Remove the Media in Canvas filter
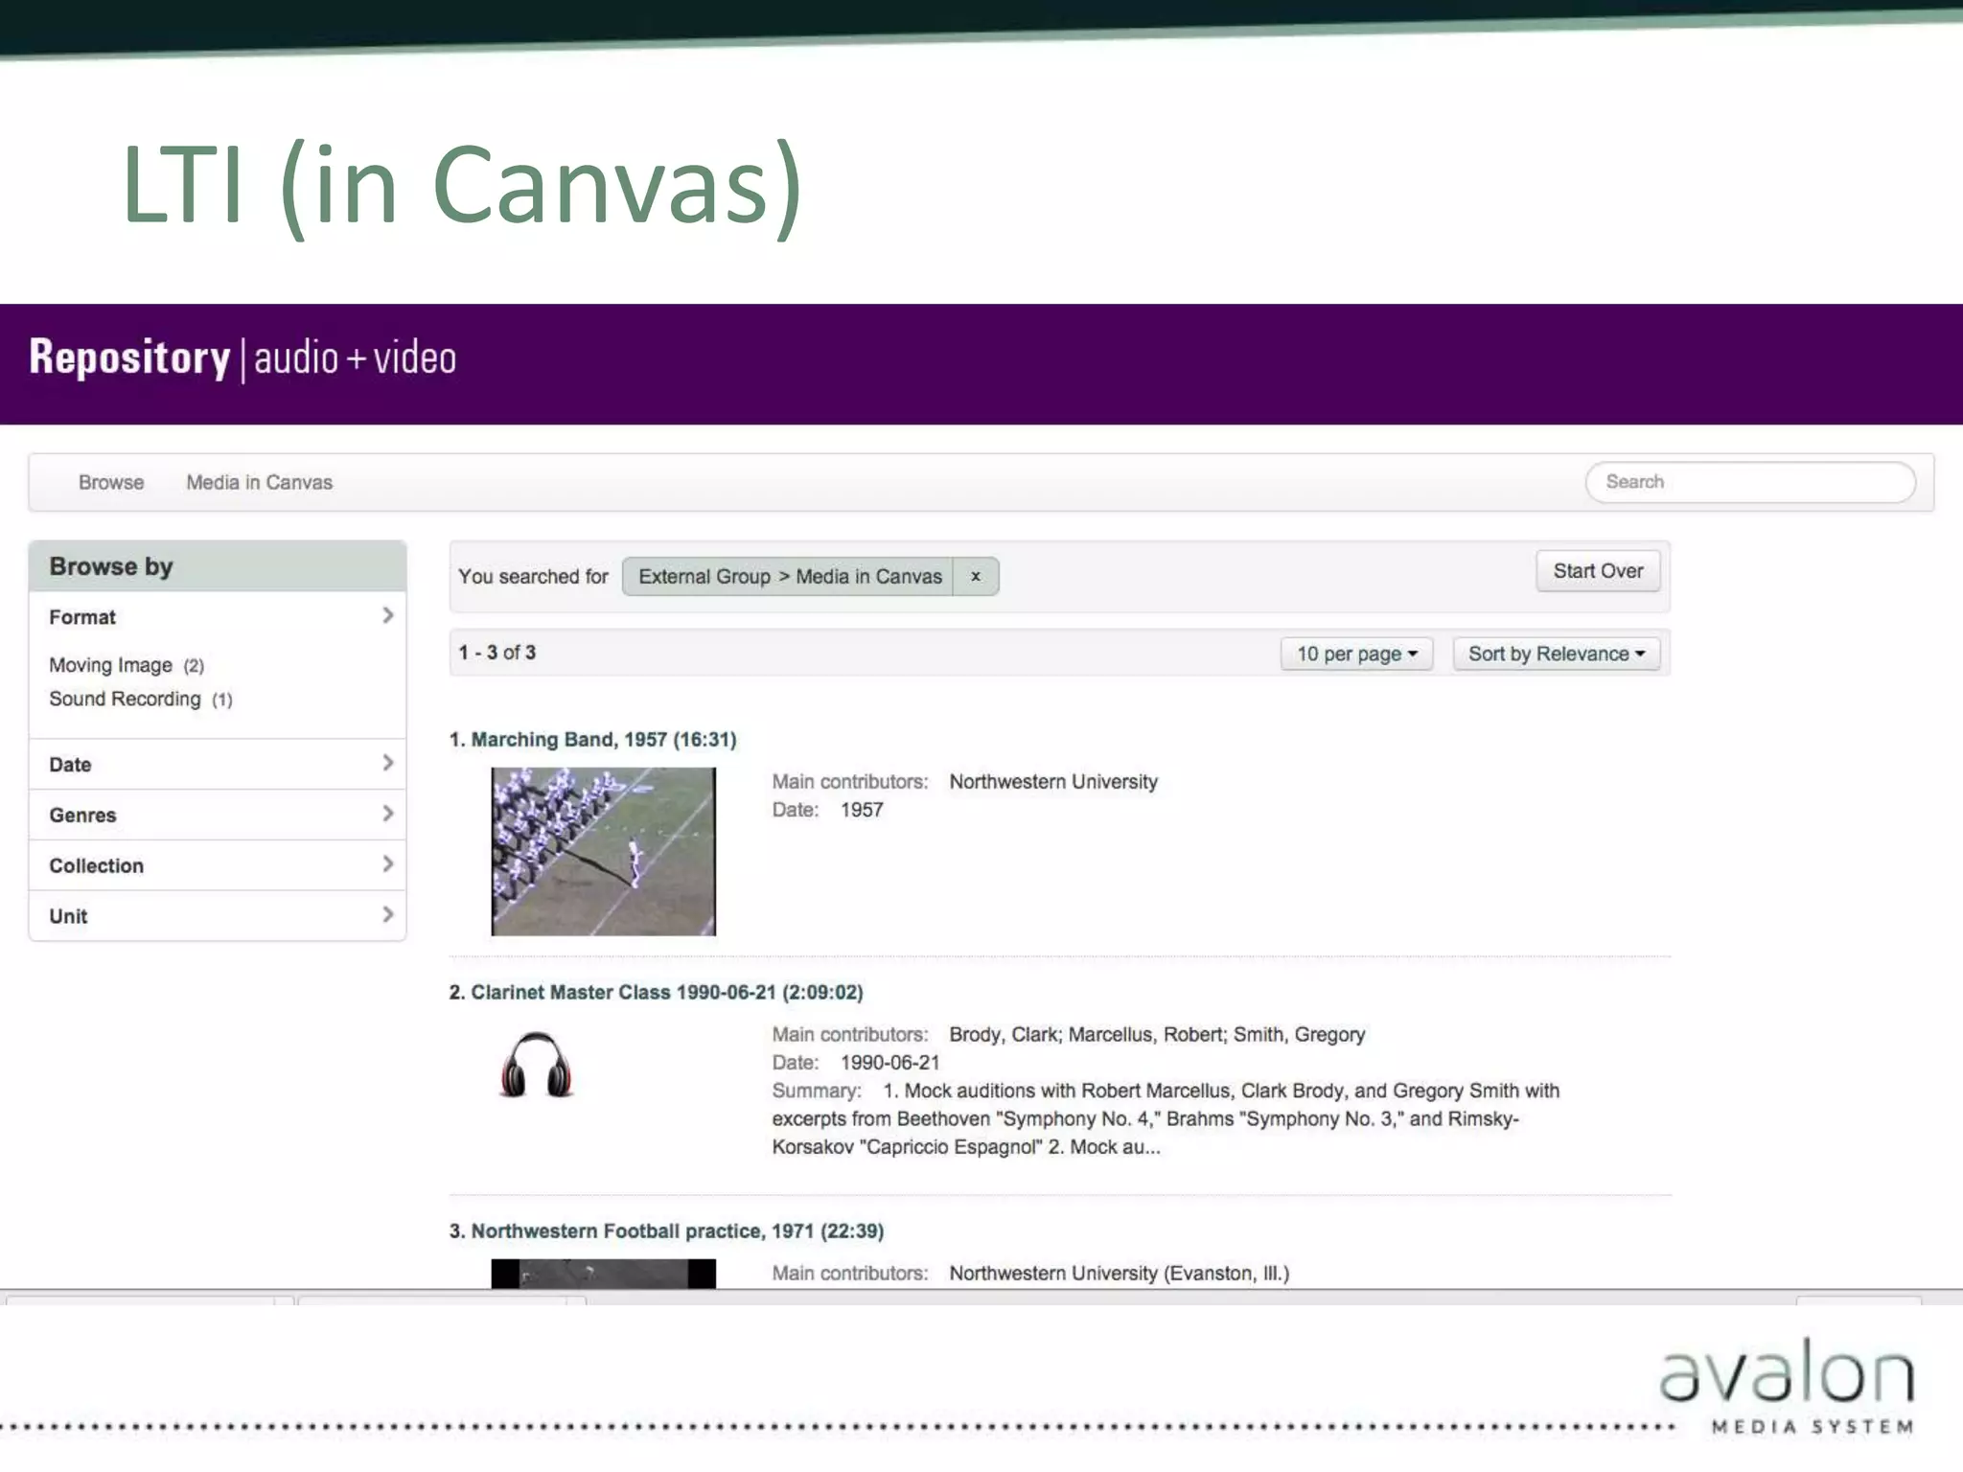This screenshot has height=1472, width=1963. 975,576
